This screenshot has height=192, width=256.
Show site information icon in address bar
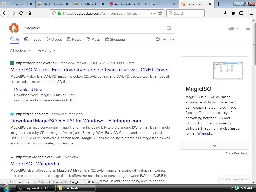point(54,13)
